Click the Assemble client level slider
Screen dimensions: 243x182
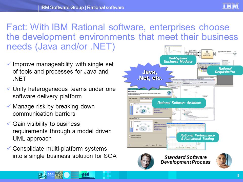[x=131, y=126]
